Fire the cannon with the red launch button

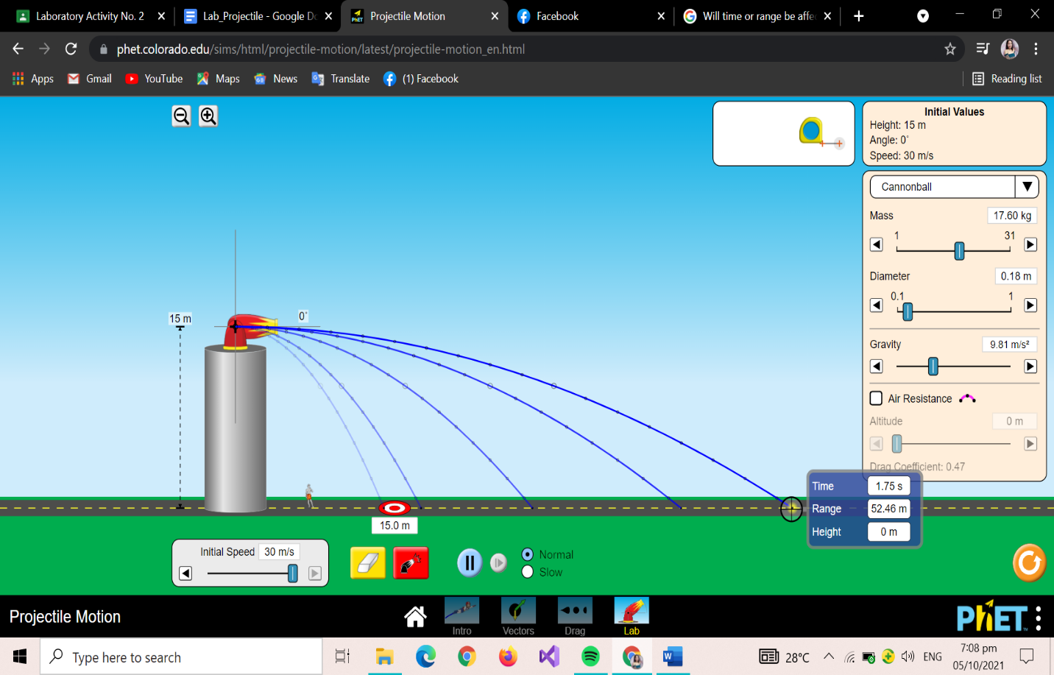point(411,562)
